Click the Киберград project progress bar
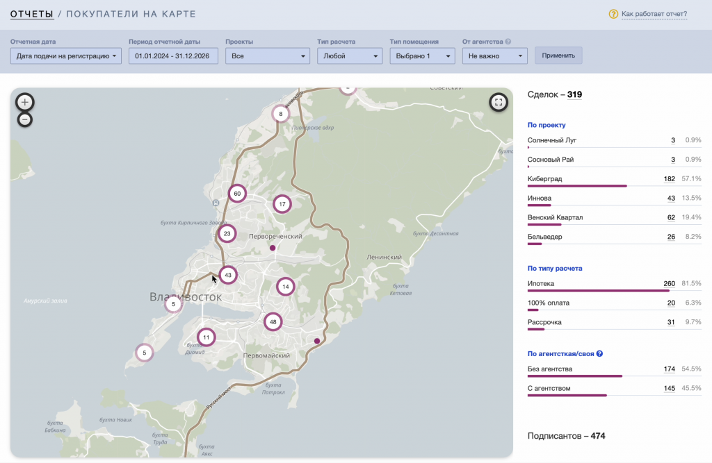The height and width of the screenshot is (463, 712). [577, 186]
